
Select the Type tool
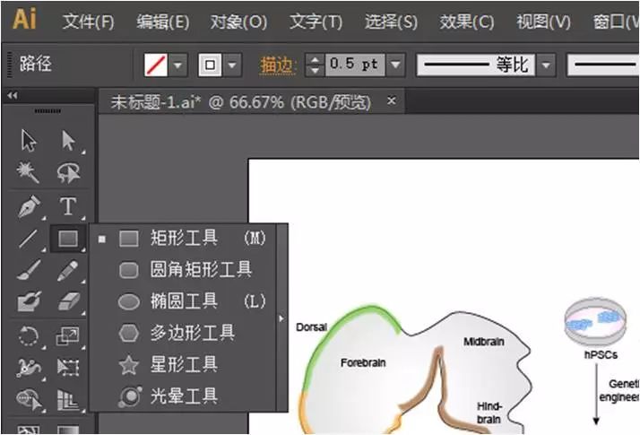pos(68,206)
